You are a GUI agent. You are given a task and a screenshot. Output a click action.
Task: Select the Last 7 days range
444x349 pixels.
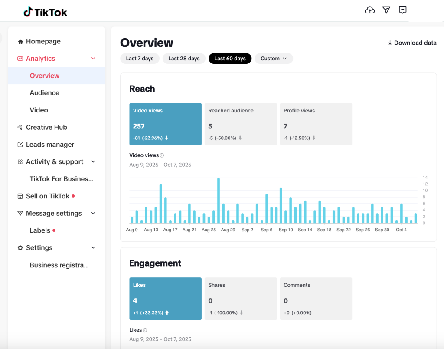(x=140, y=59)
